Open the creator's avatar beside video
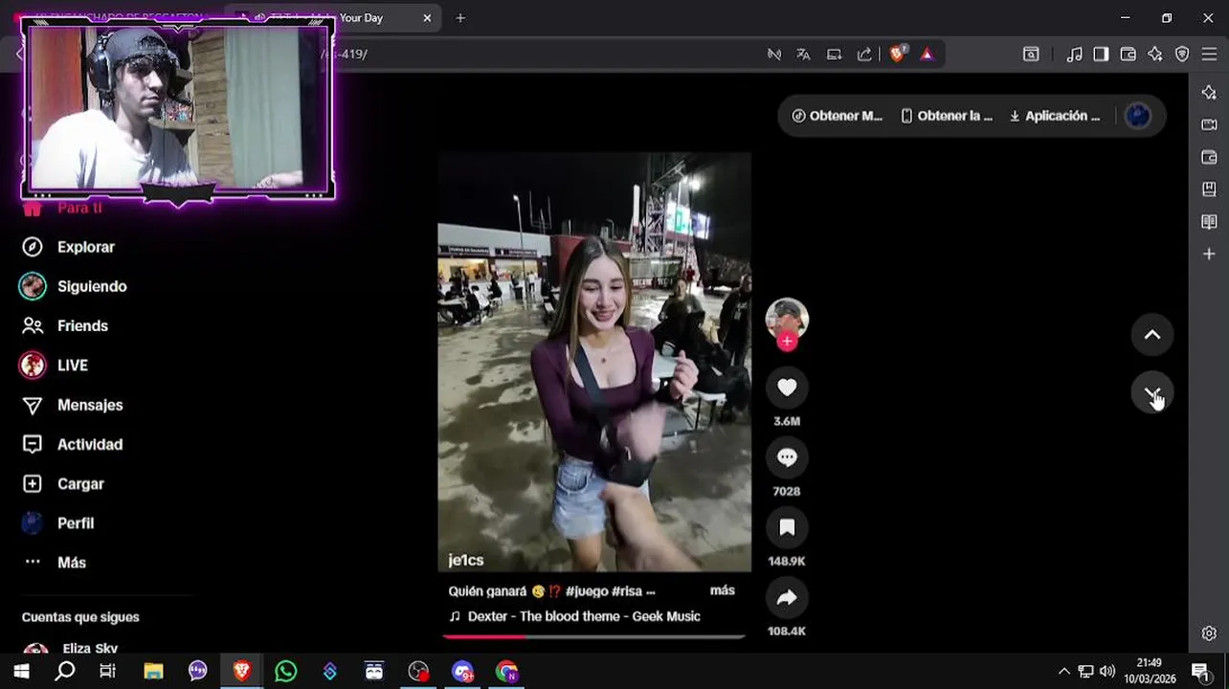Viewport: 1229px width, 689px height. click(x=787, y=319)
